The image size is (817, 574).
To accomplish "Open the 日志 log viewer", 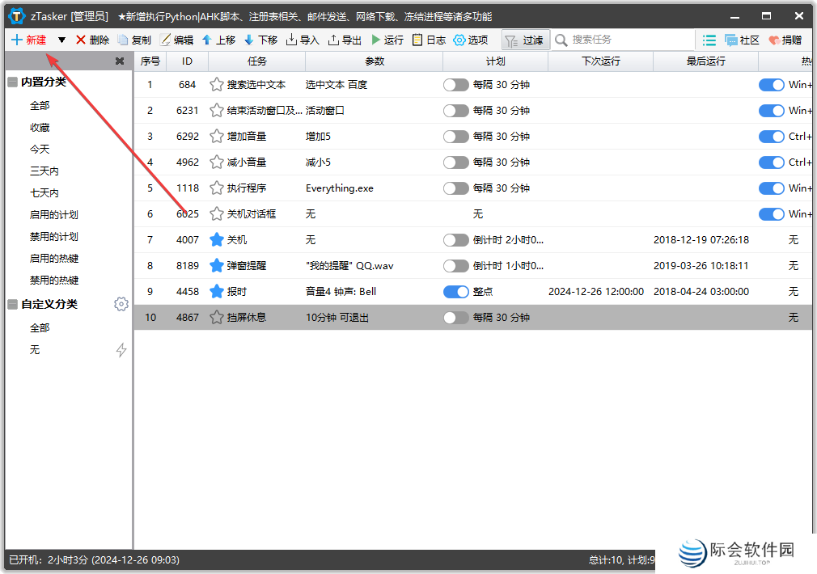I will click(x=430, y=40).
